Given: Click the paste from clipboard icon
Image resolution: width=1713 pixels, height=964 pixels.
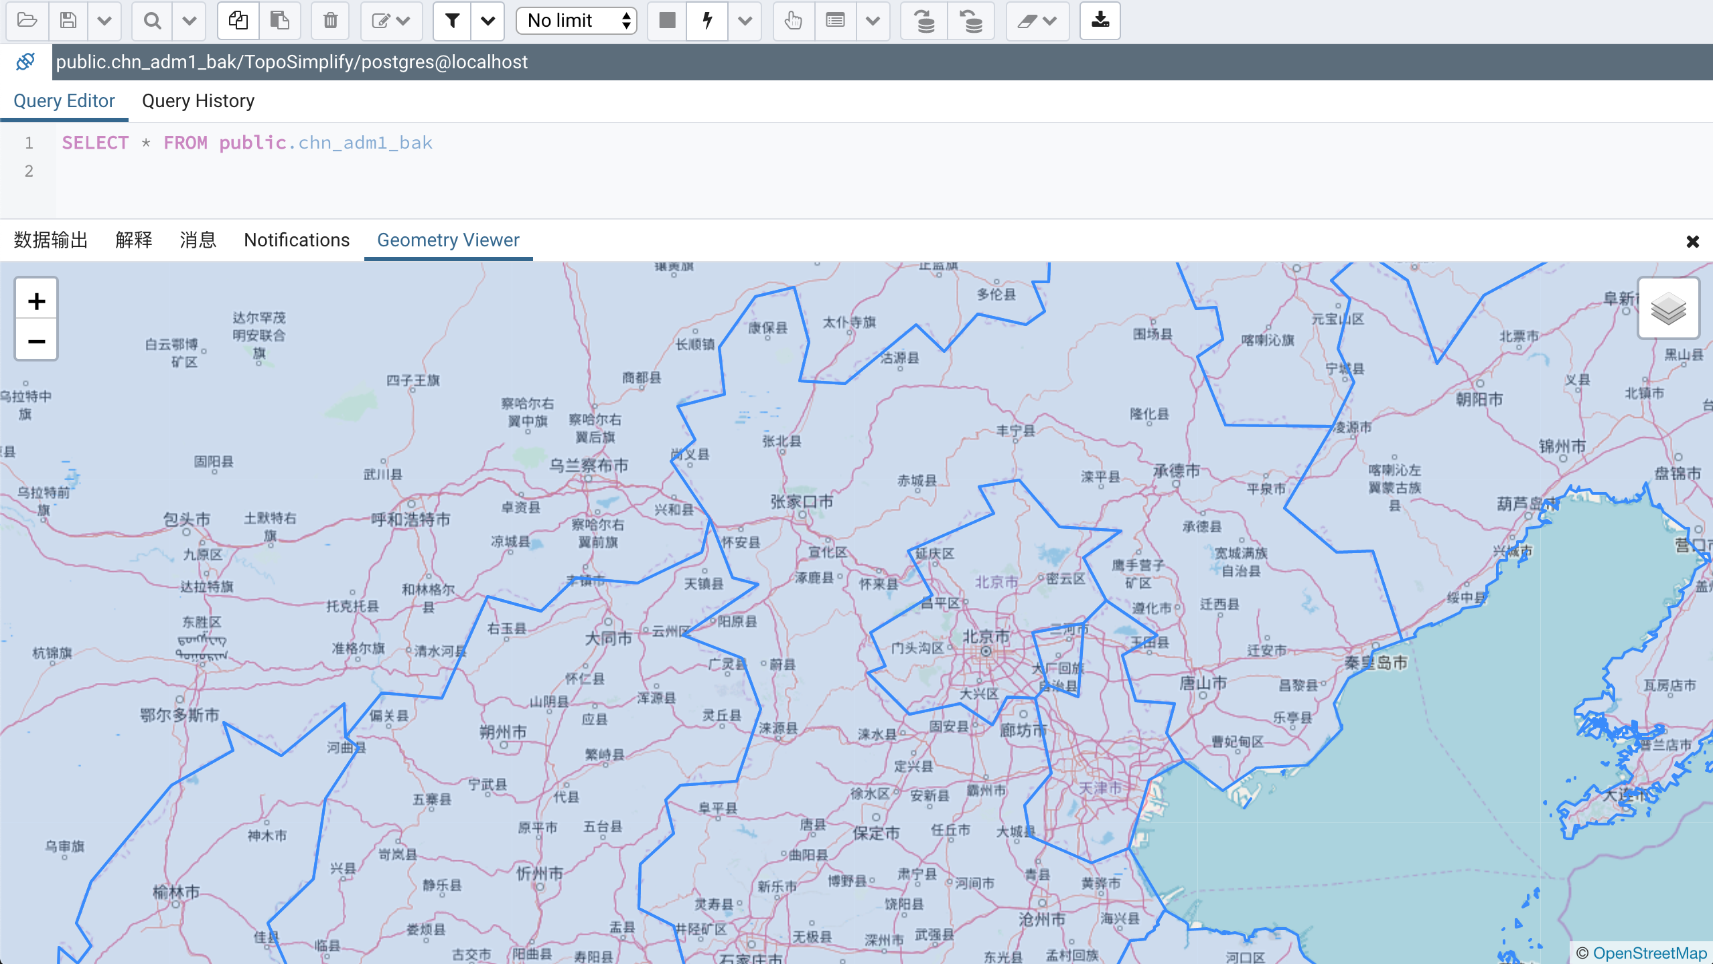Looking at the screenshot, I should (x=279, y=20).
